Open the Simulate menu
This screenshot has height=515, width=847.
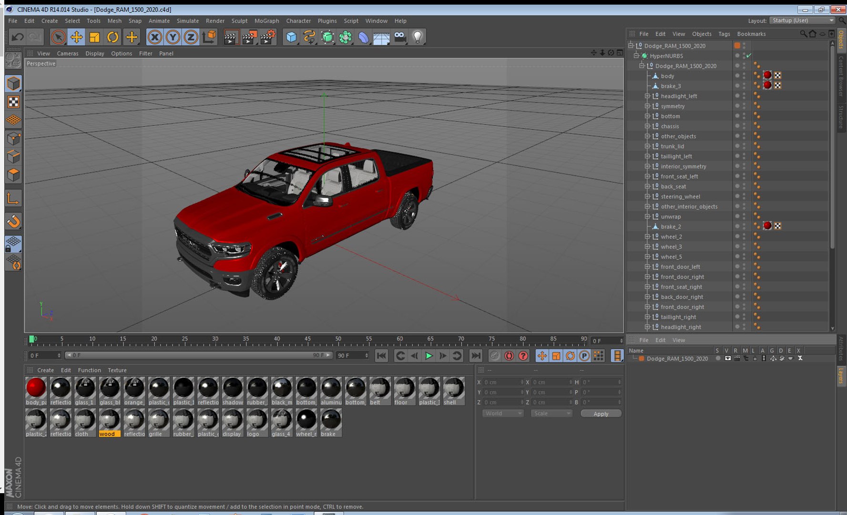click(x=188, y=21)
